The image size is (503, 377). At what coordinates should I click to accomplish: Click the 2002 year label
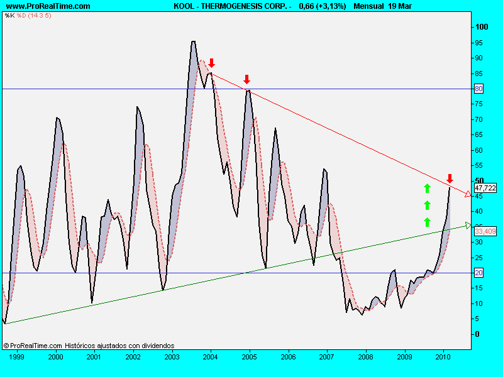click(x=133, y=357)
